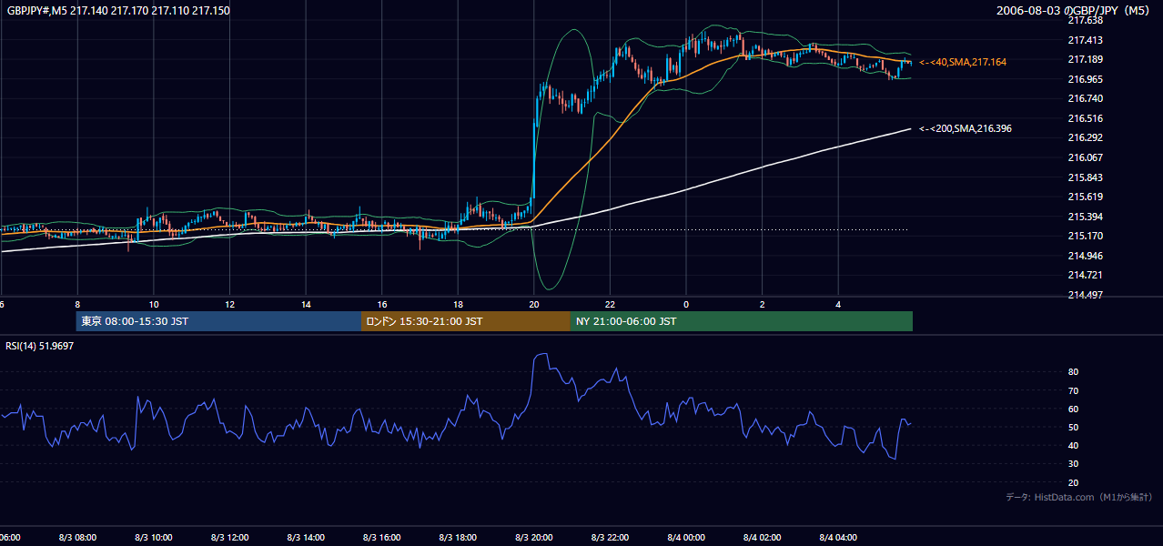The width and height of the screenshot is (1163, 546).
Task: Click price axis value 216.292
Action: tap(1085, 137)
